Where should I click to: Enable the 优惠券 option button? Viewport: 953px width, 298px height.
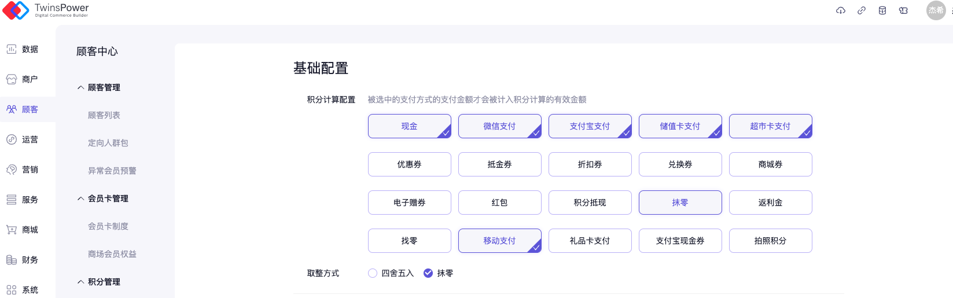click(x=409, y=164)
